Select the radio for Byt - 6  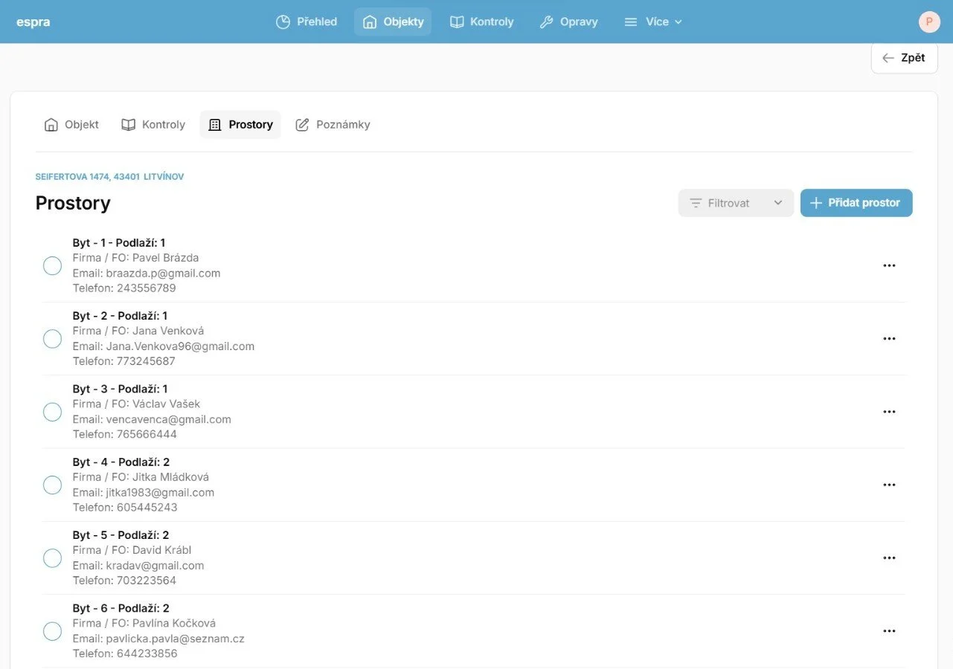click(x=52, y=631)
